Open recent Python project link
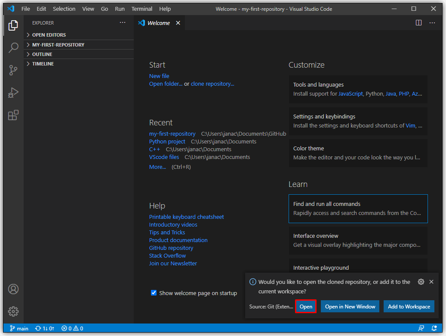This screenshot has width=446, height=336. pyautogui.click(x=167, y=141)
